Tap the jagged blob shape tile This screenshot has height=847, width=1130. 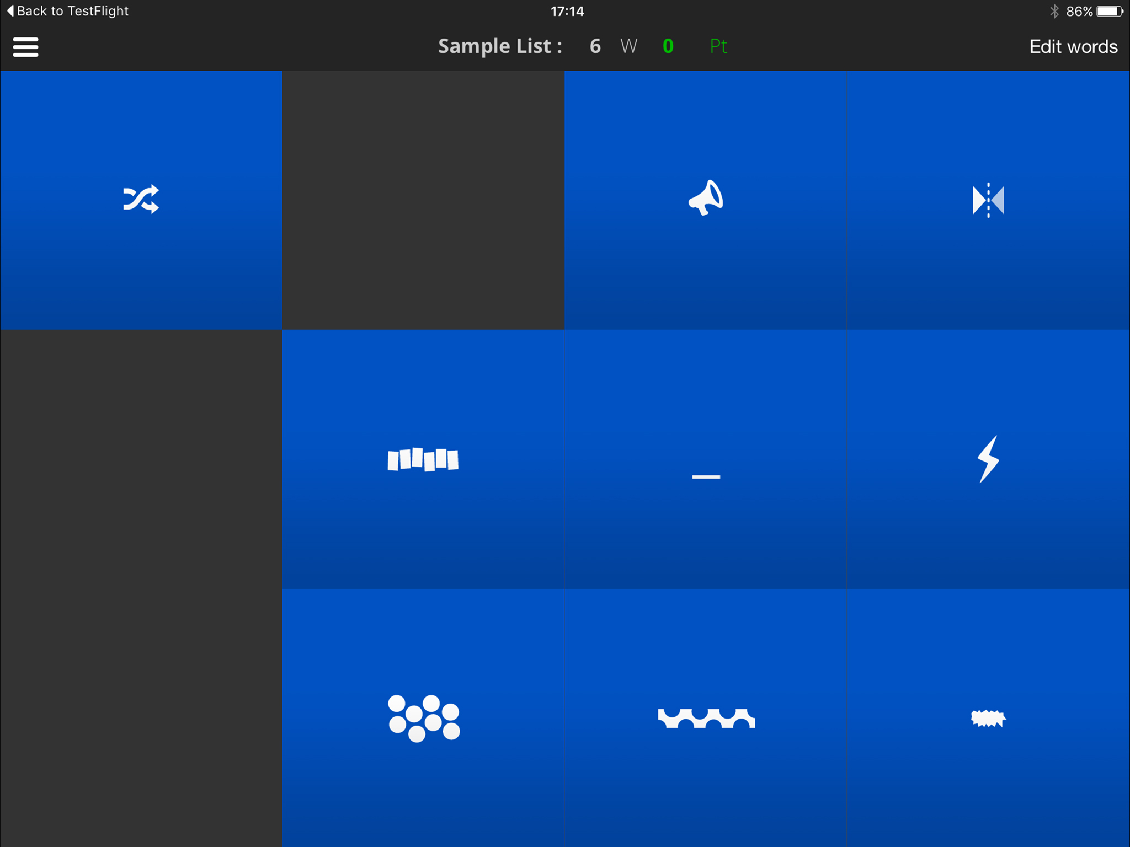coord(988,718)
